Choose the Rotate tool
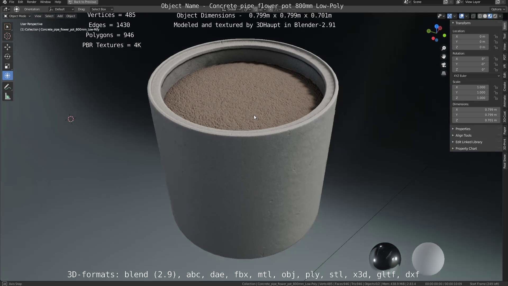This screenshot has width=508, height=286. (x=7, y=57)
